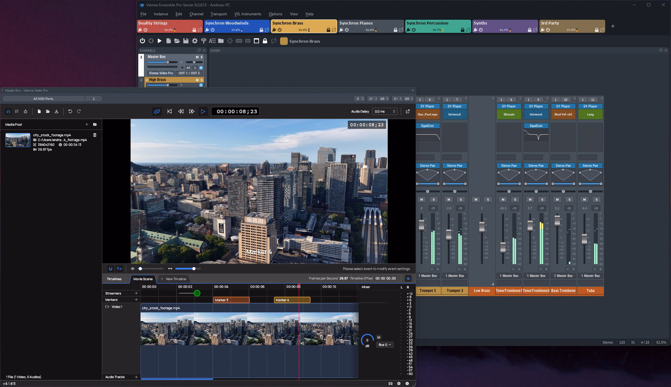Open the Equalizer on the Trumpet 2 channel

coord(428,126)
